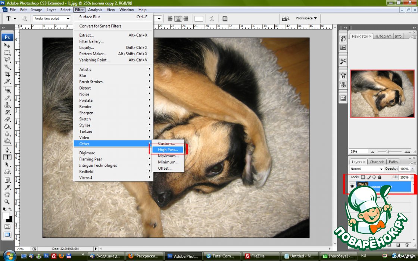The width and height of the screenshot is (418, 261).
Task: Switch to the Channels tab
Action: click(377, 162)
